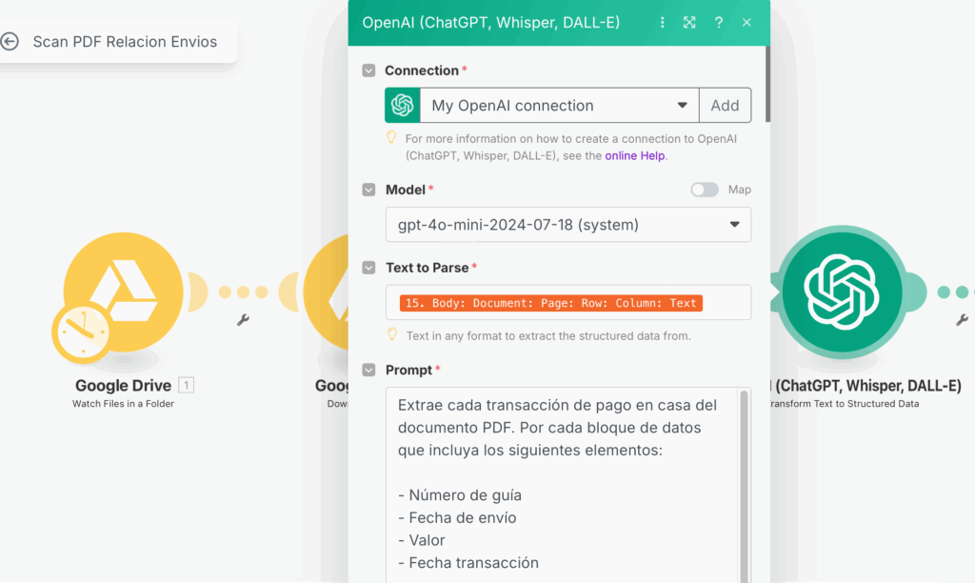Go back using the arrow beside scenario name

10,42
